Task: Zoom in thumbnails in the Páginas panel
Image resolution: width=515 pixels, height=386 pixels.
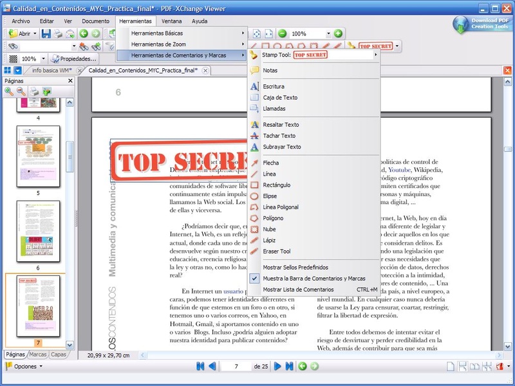Action: pyautogui.click(x=10, y=92)
